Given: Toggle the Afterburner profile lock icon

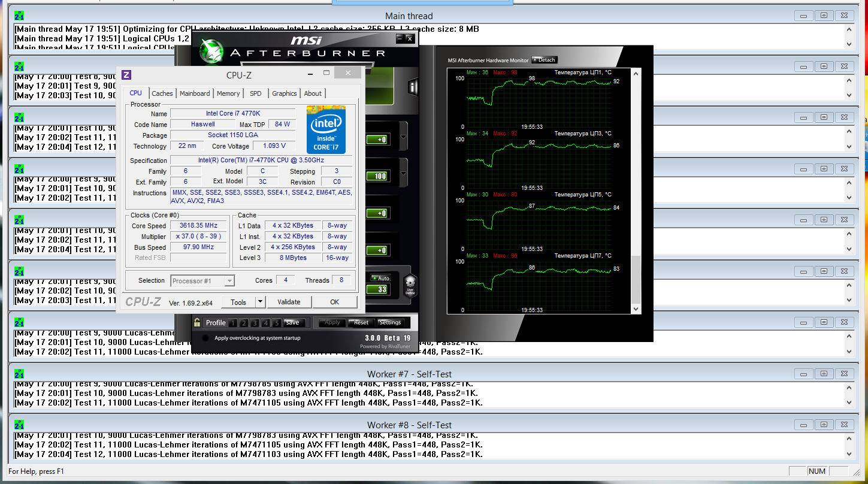Looking at the screenshot, I should pos(197,322).
